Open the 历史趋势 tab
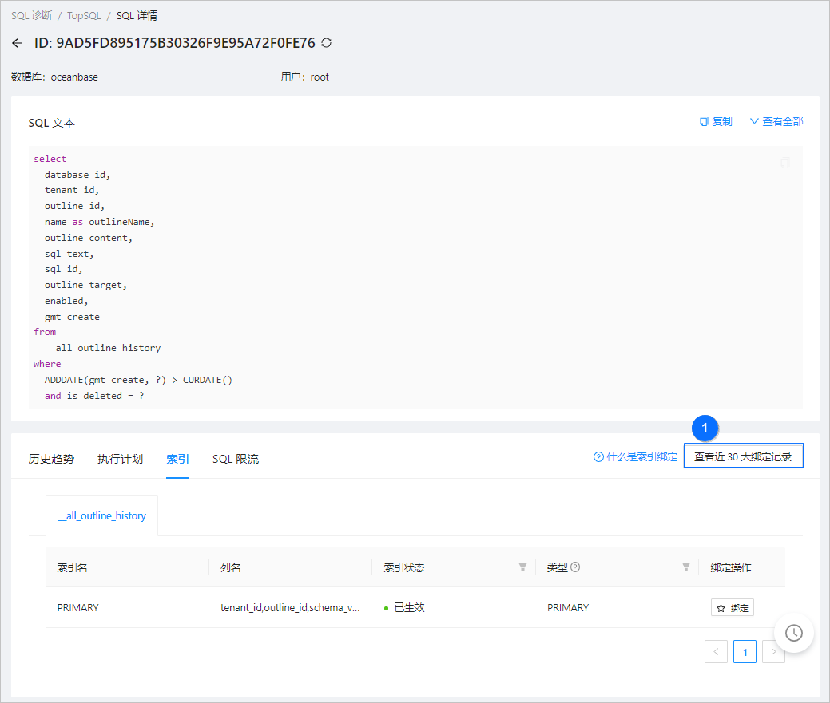 pyautogui.click(x=51, y=459)
